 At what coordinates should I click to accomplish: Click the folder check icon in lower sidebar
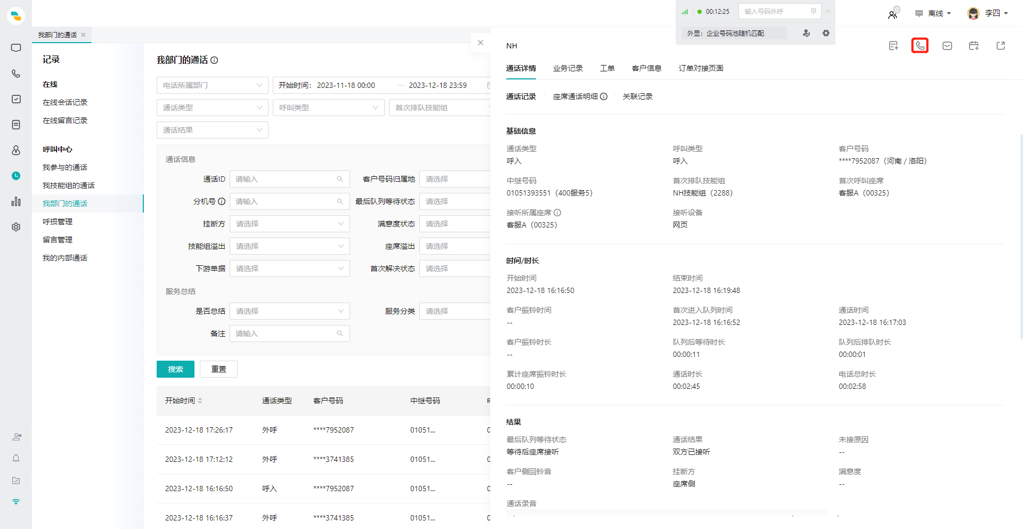tap(16, 481)
